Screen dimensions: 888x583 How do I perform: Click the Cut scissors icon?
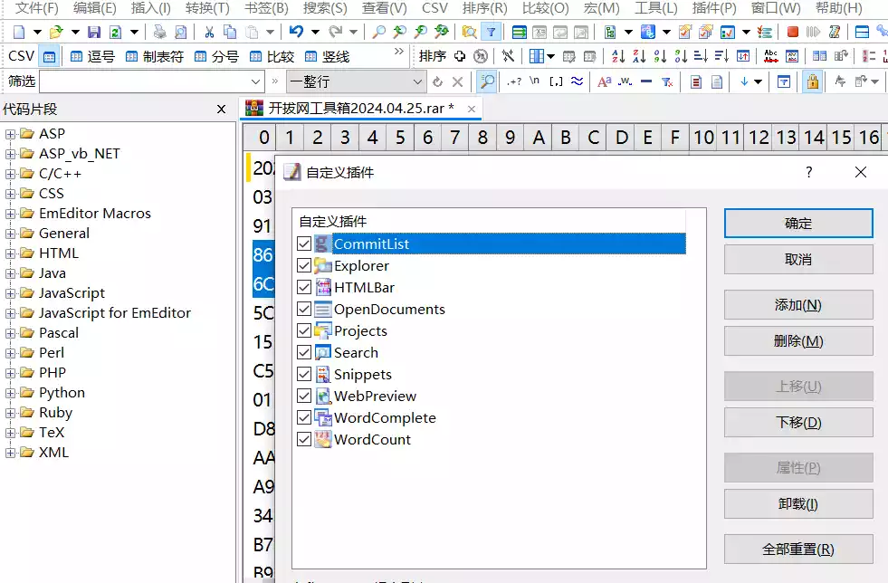pos(209,32)
